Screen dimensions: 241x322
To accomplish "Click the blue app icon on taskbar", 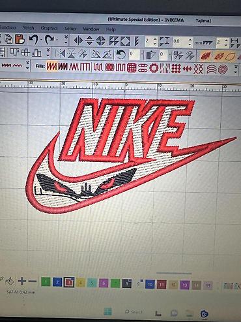I will coord(204,314).
